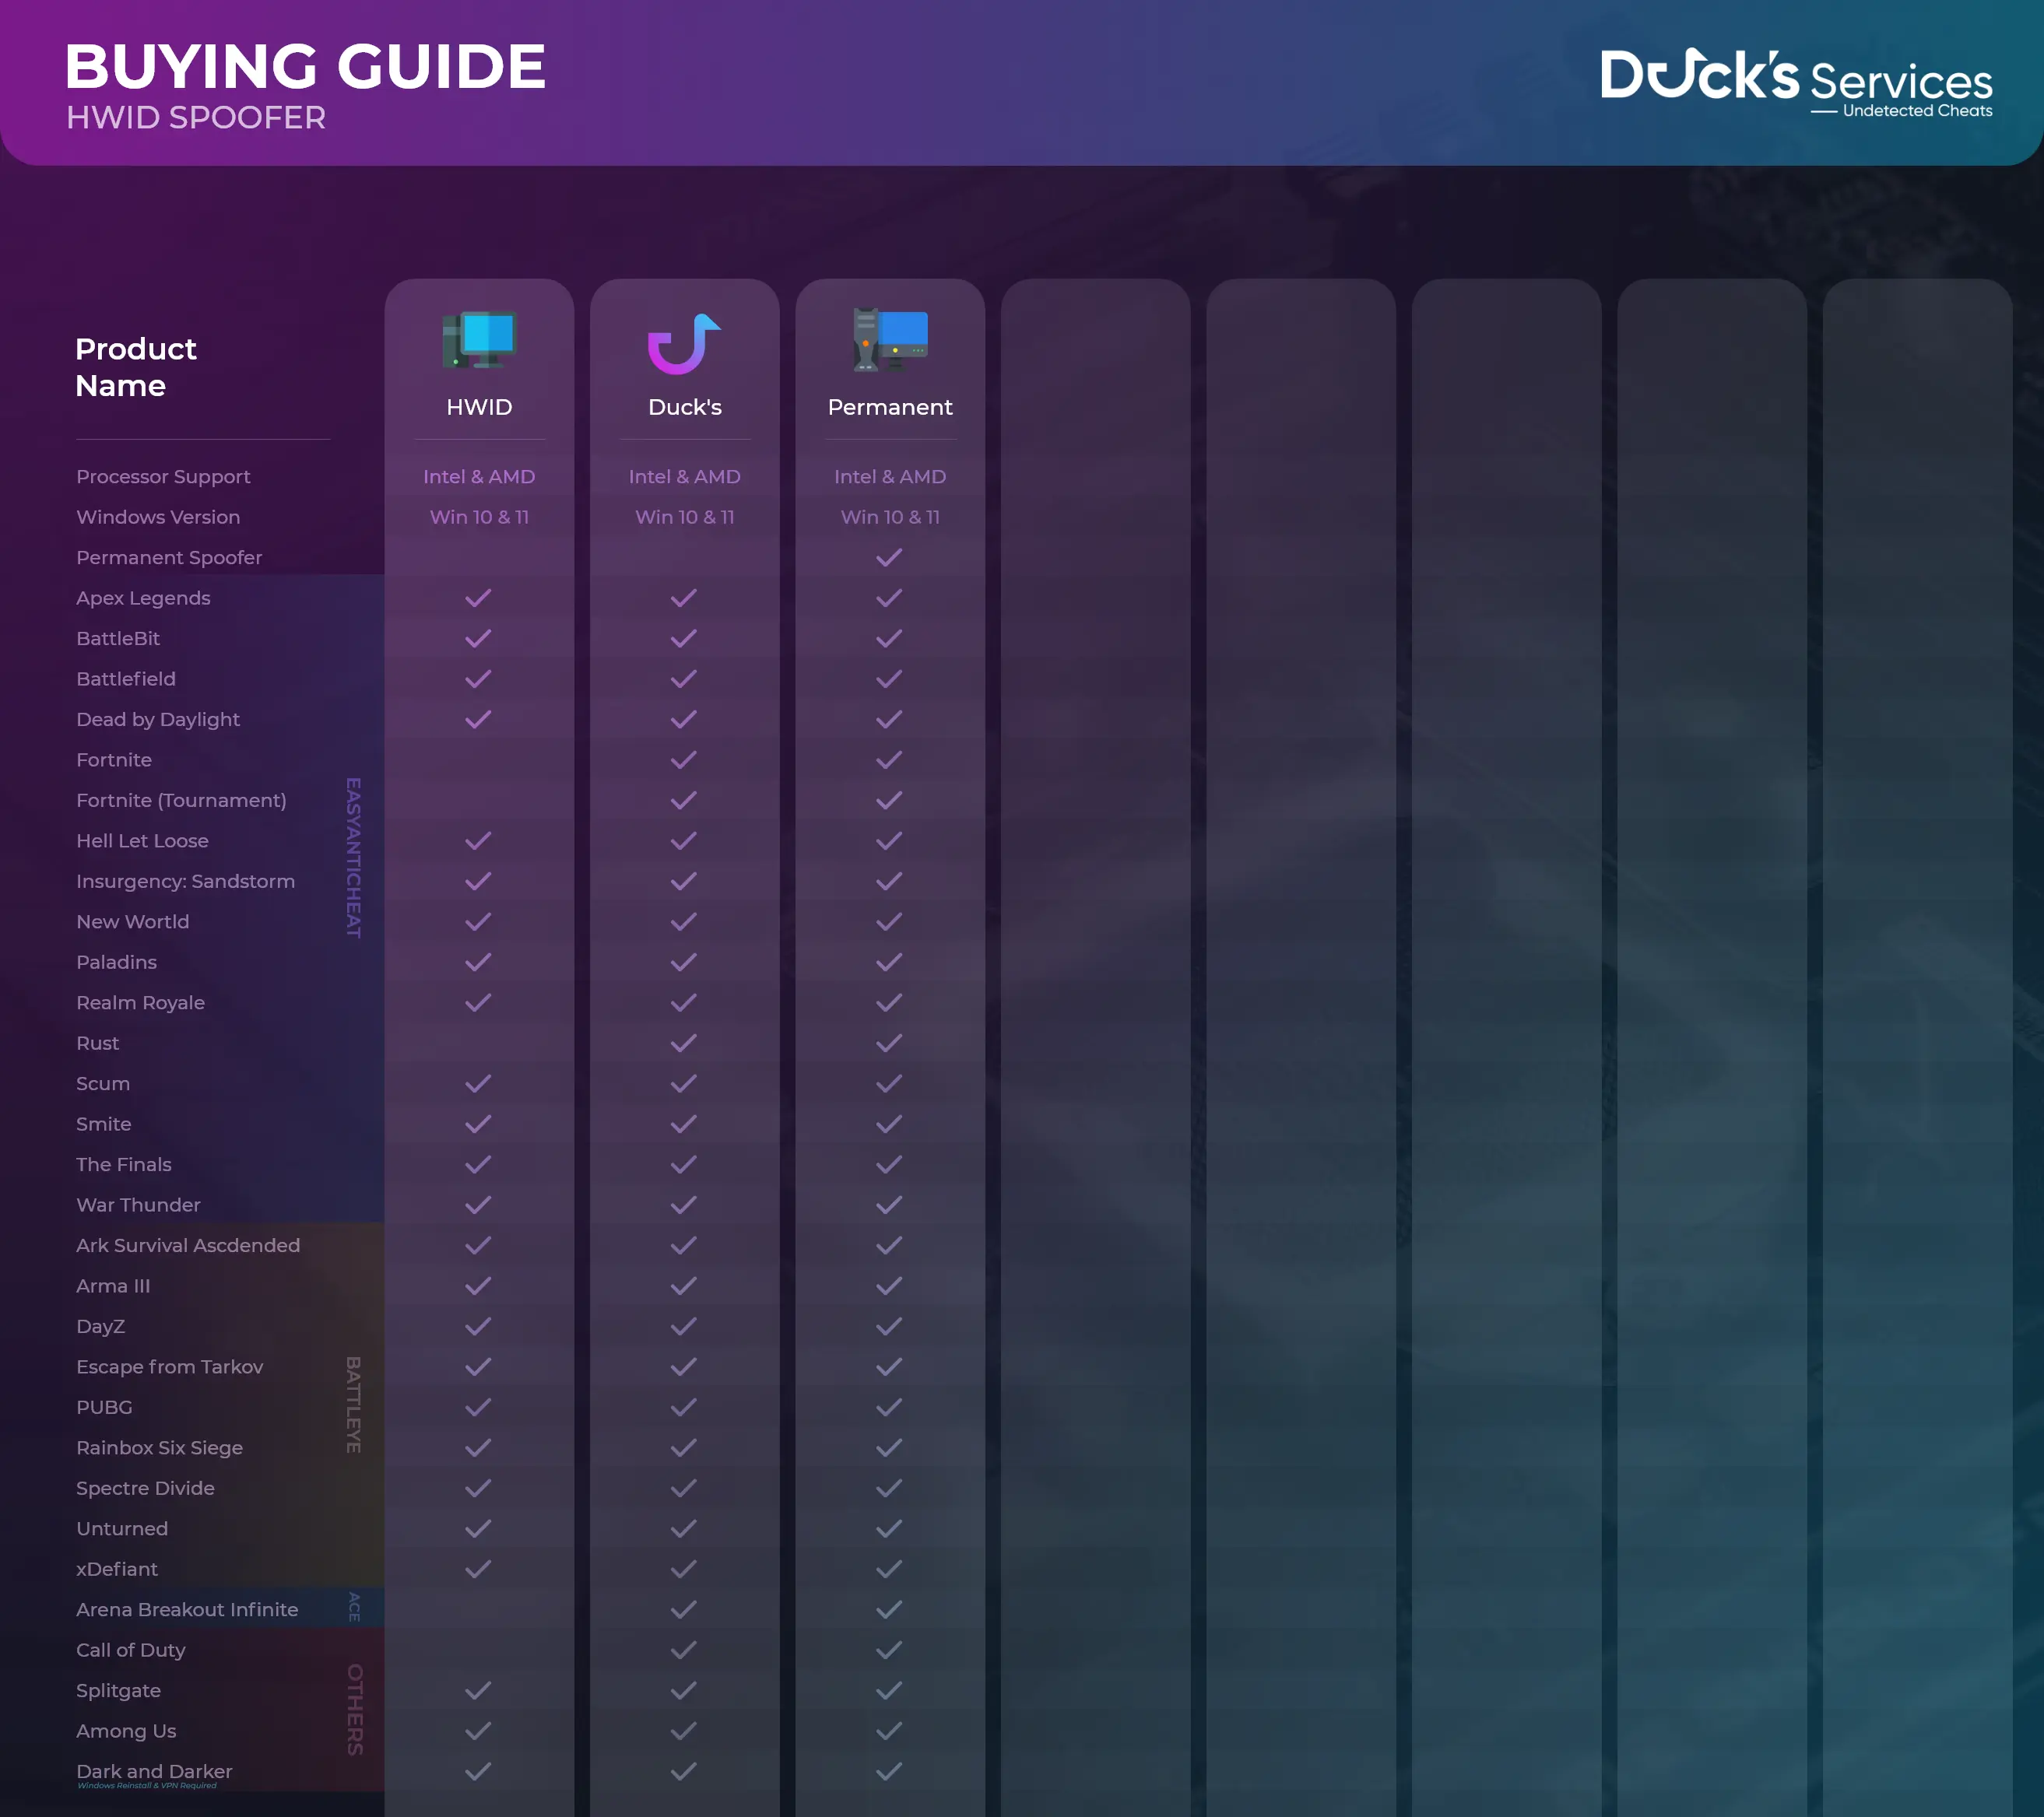Screen dimensions: 2044x1817
Task: Click the Call of Duty checkmark under Duck's
Action: coord(684,1650)
